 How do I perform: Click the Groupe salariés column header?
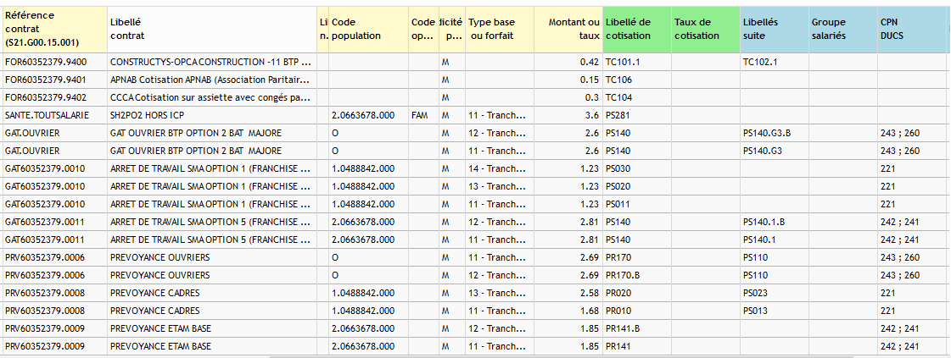[842, 29]
